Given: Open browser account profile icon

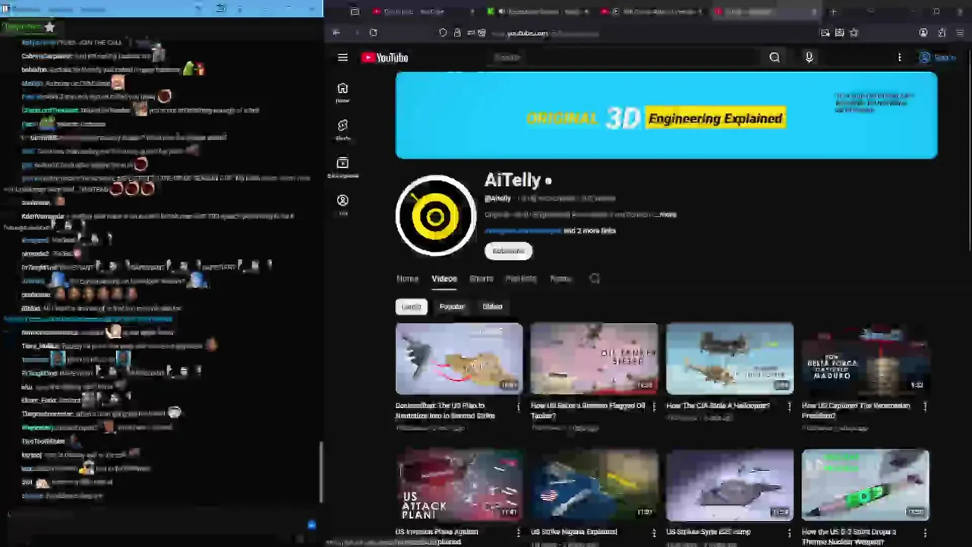Looking at the screenshot, I should coord(923,33).
